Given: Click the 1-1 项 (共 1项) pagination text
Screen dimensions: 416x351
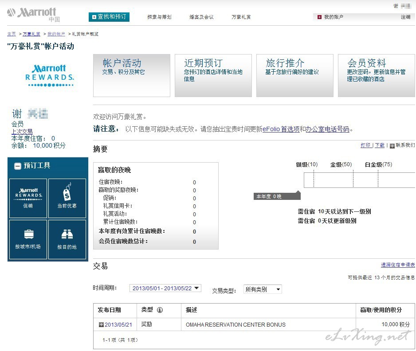Looking at the screenshot, I should 120,340.
